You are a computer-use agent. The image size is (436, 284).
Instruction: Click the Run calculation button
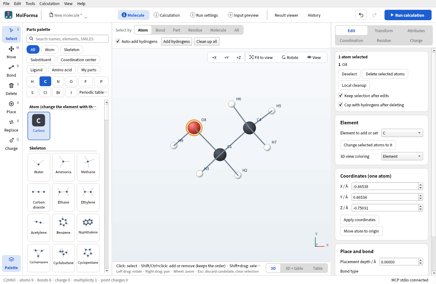(408, 15)
